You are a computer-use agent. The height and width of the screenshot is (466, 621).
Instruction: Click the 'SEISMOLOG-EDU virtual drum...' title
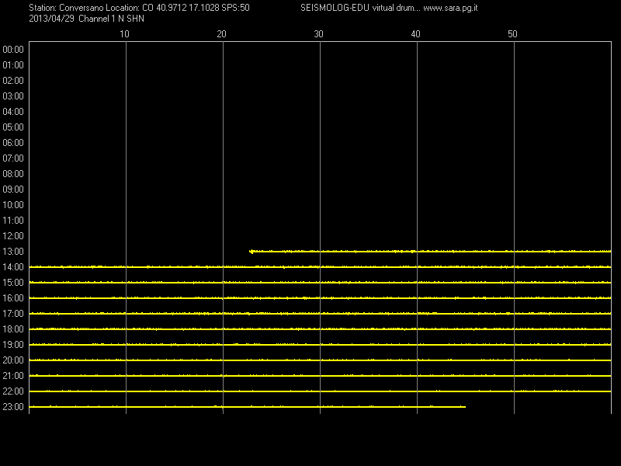click(360, 8)
